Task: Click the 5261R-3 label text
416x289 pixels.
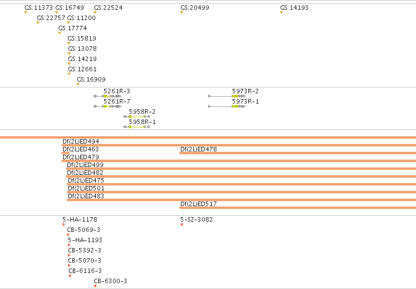Action: pyautogui.click(x=117, y=91)
